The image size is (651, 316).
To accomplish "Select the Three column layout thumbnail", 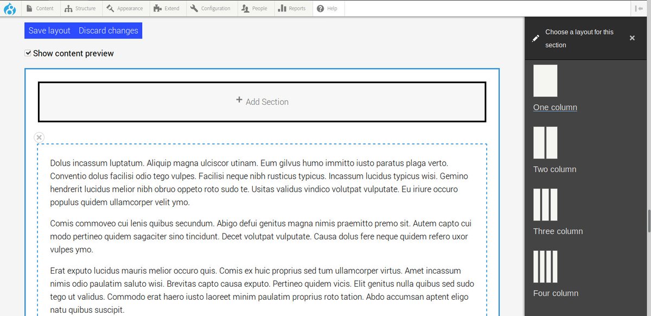I will 545,205.
